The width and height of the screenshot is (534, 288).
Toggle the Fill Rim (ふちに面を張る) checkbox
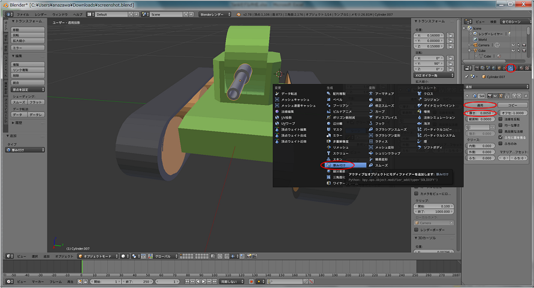tap(500, 137)
